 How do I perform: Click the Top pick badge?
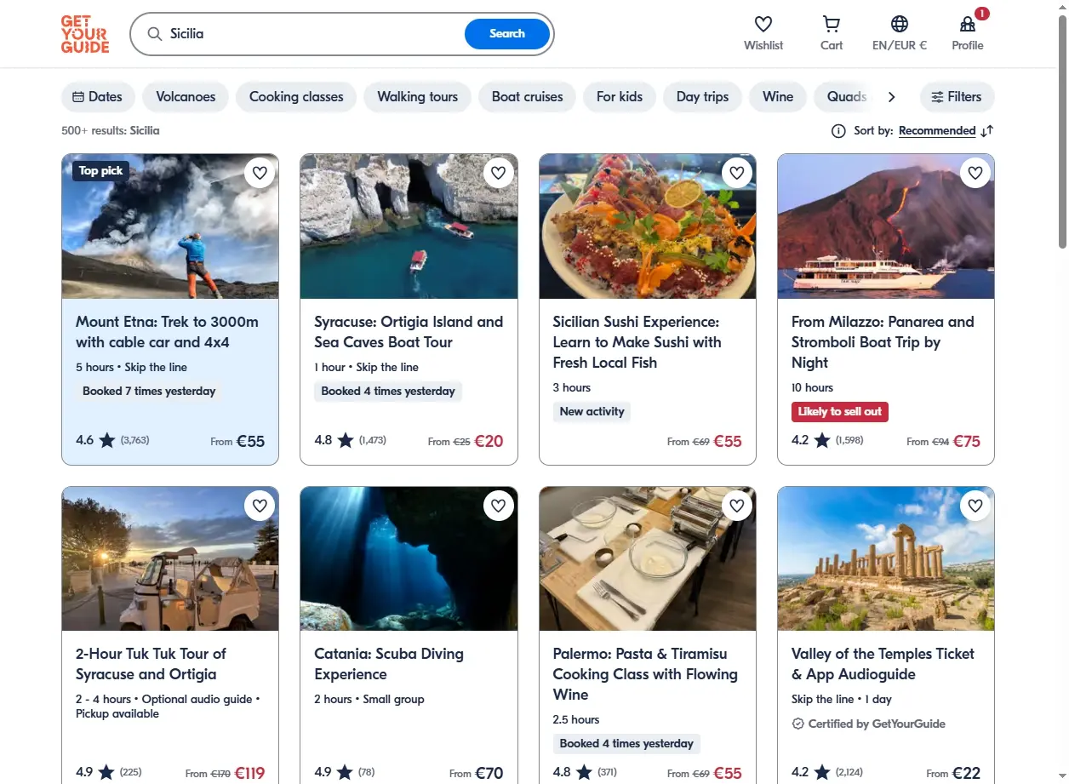click(x=100, y=171)
